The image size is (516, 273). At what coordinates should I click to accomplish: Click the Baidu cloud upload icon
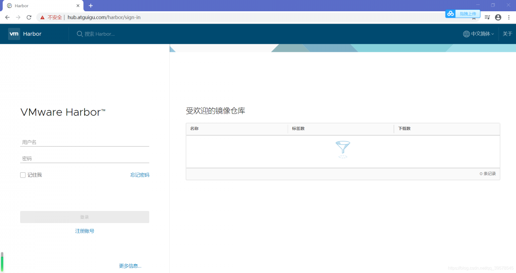click(451, 14)
